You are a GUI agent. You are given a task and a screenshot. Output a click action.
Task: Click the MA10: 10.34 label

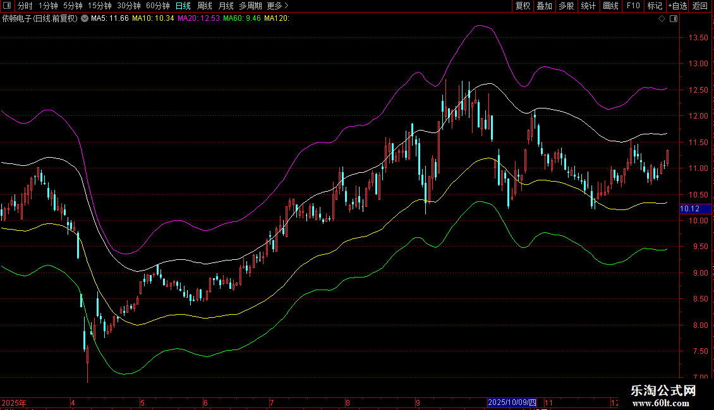[x=153, y=18]
